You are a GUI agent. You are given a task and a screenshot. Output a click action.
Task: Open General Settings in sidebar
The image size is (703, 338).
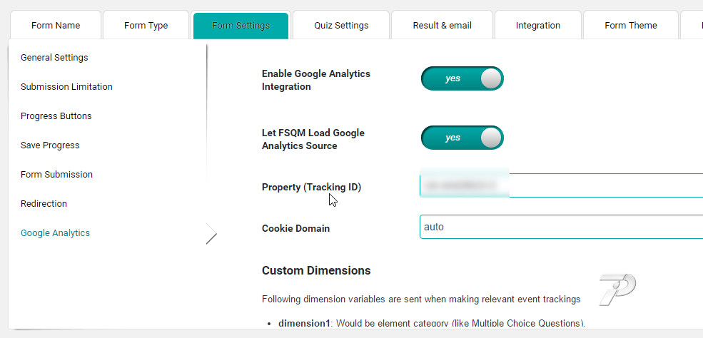pos(54,58)
